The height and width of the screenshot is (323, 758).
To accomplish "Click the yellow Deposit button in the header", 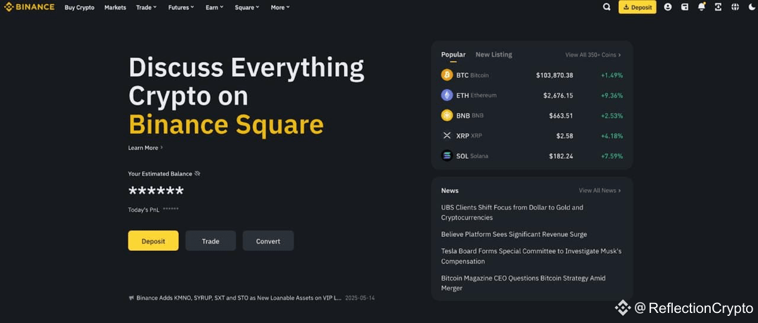I will click(x=637, y=7).
